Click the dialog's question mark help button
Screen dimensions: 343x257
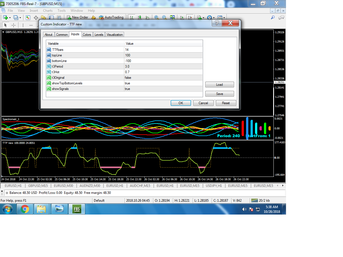[216, 23]
